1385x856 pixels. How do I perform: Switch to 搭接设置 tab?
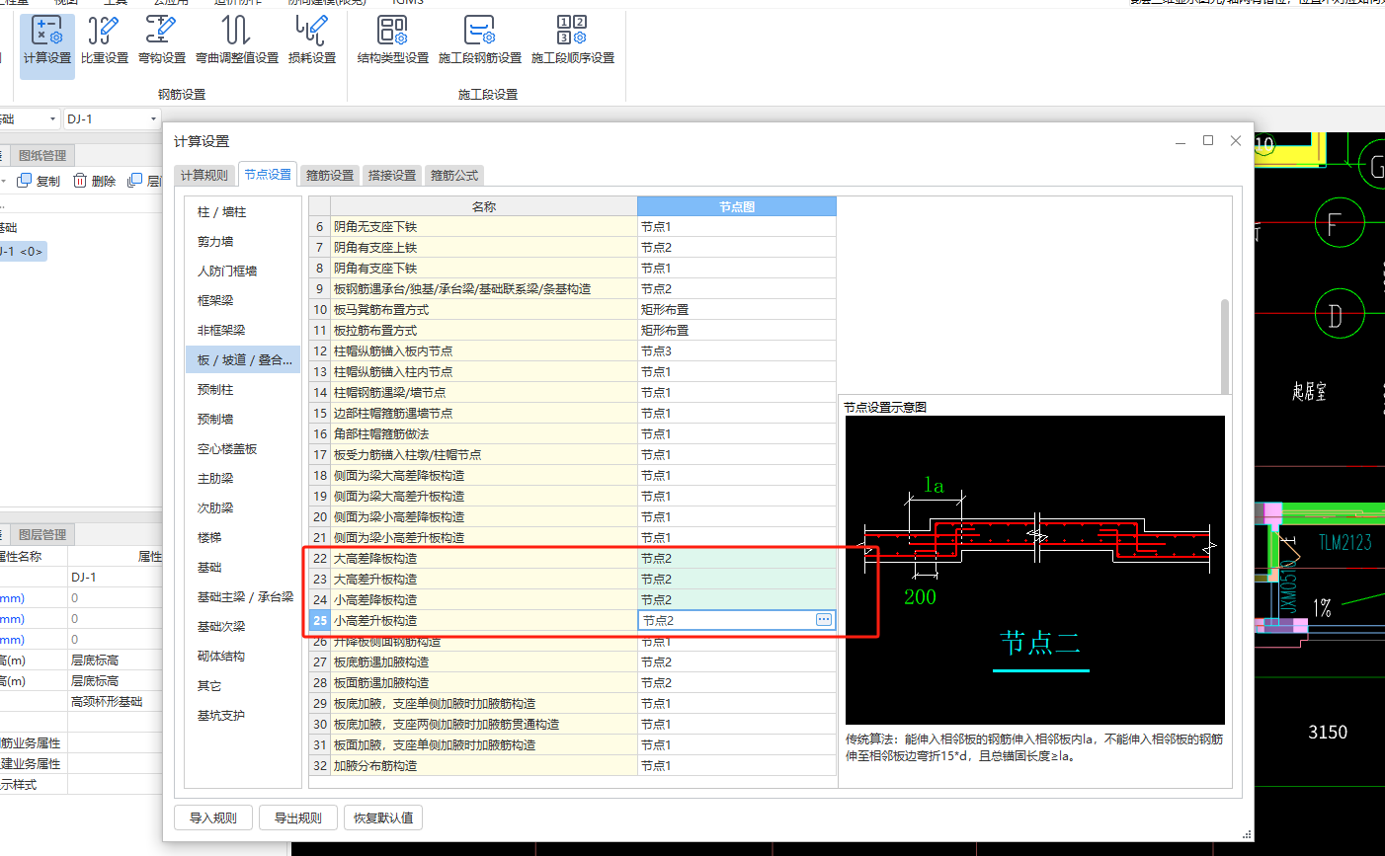pyautogui.click(x=392, y=175)
